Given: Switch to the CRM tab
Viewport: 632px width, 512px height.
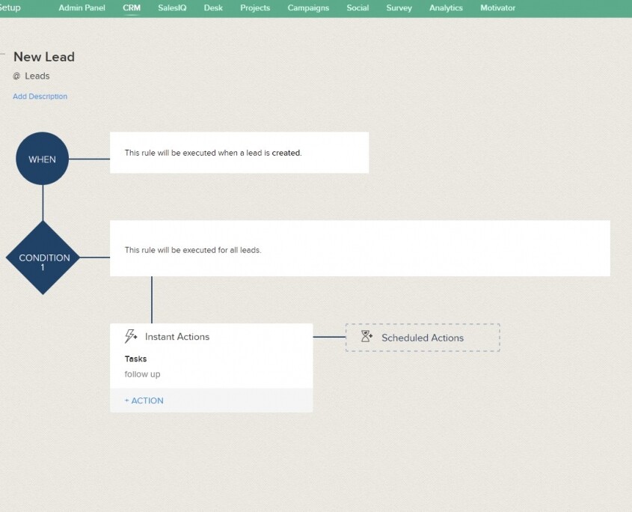Looking at the screenshot, I should click(x=132, y=7).
